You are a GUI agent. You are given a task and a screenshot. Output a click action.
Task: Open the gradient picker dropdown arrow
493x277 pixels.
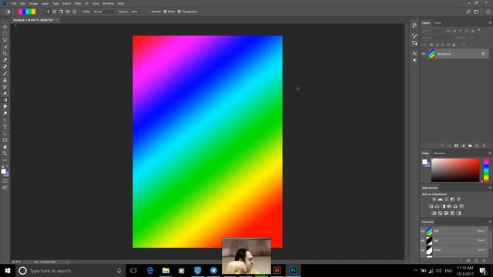pyautogui.click(x=39, y=12)
